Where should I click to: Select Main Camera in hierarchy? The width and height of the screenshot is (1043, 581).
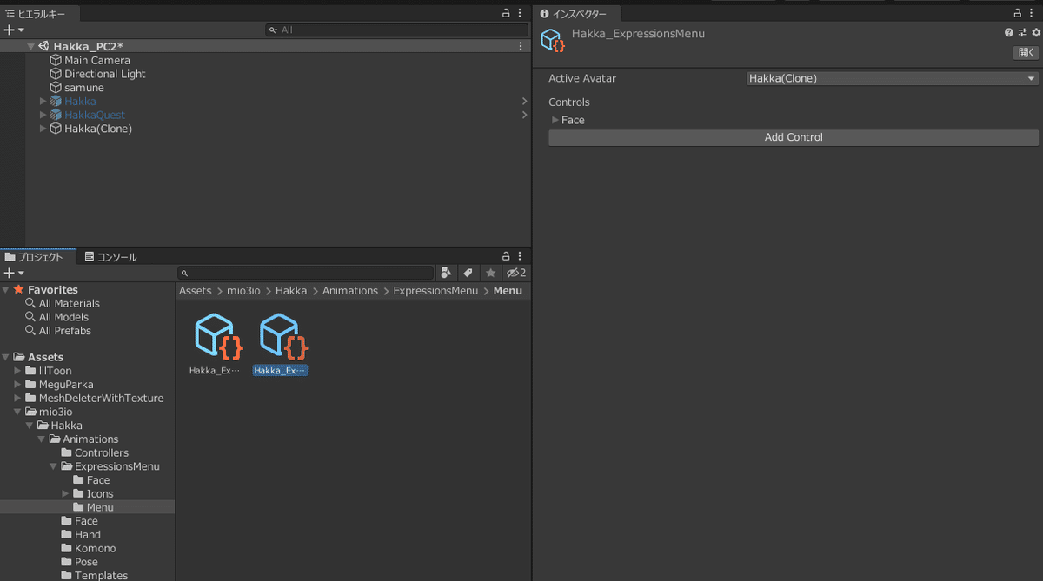pyautogui.click(x=97, y=60)
